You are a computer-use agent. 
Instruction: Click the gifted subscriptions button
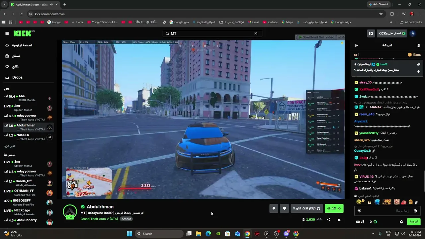[x=306, y=208]
